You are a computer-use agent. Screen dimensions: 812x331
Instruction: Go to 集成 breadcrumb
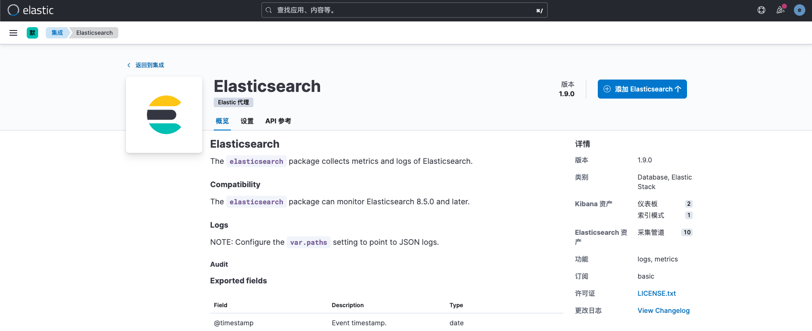click(57, 33)
